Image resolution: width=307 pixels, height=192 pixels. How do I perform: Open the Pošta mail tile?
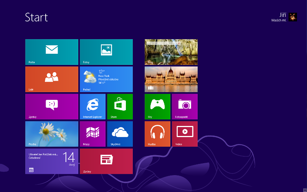[51, 52]
